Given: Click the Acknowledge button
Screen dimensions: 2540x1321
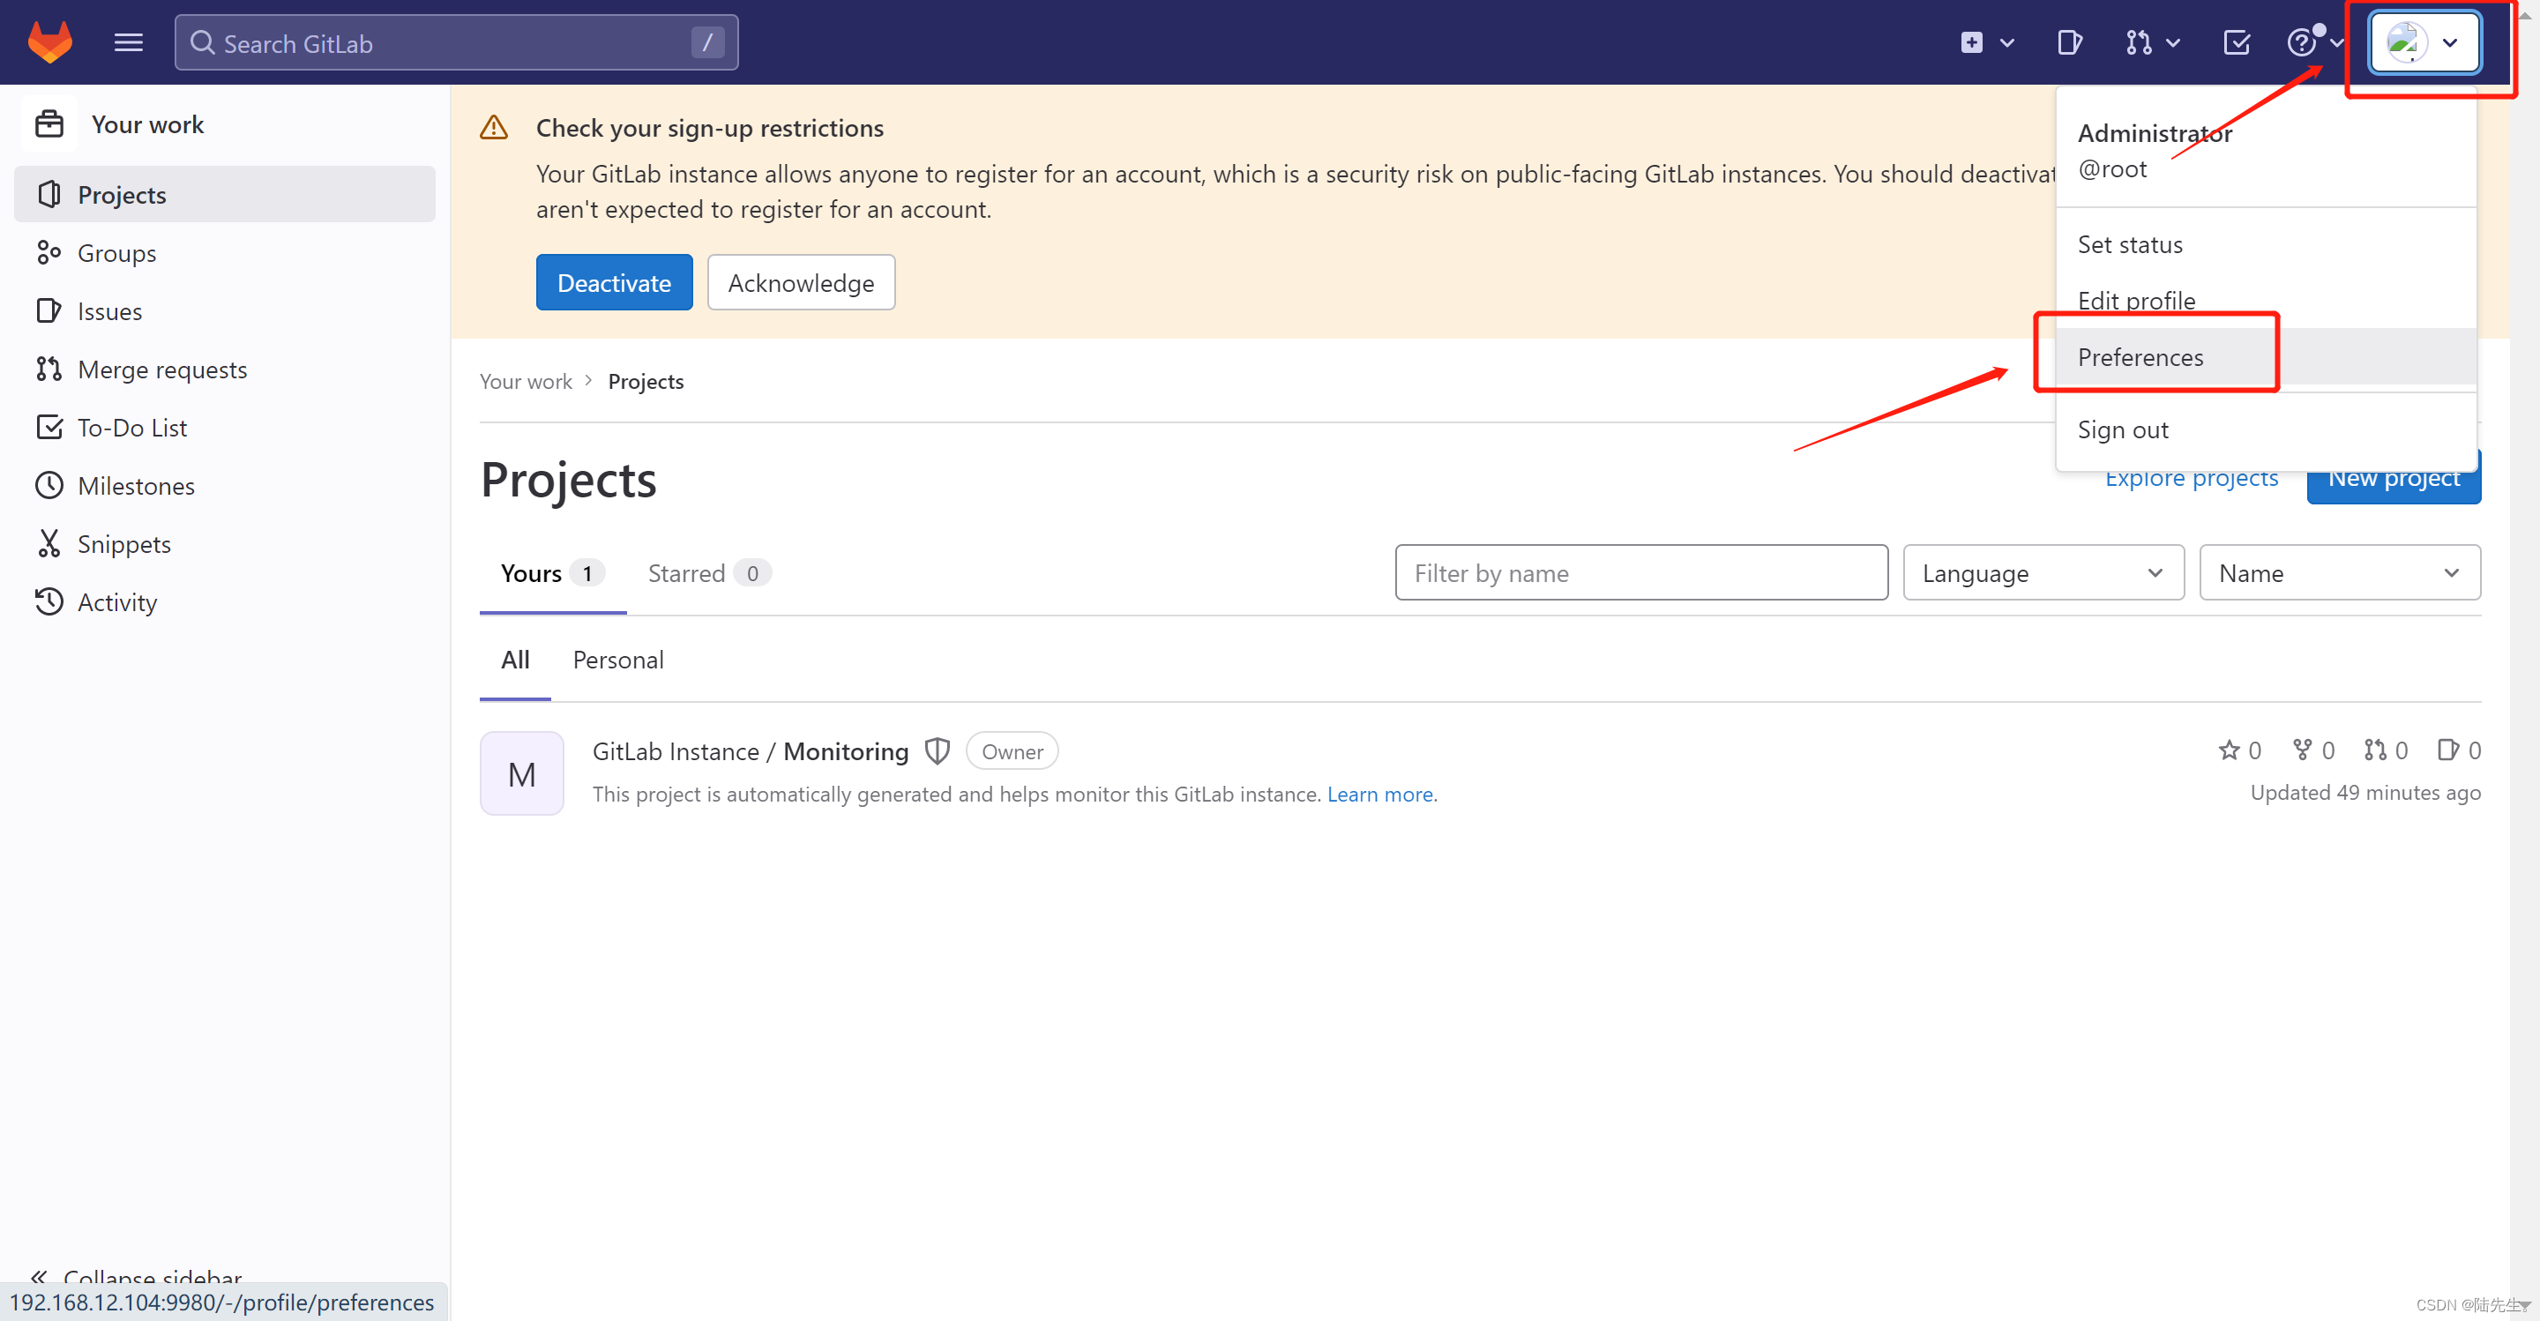Looking at the screenshot, I should pos(800,282).
